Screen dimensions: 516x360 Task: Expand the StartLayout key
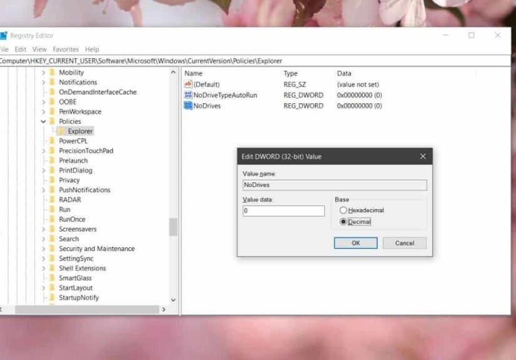pyautogui.click(x=43, y=288)
